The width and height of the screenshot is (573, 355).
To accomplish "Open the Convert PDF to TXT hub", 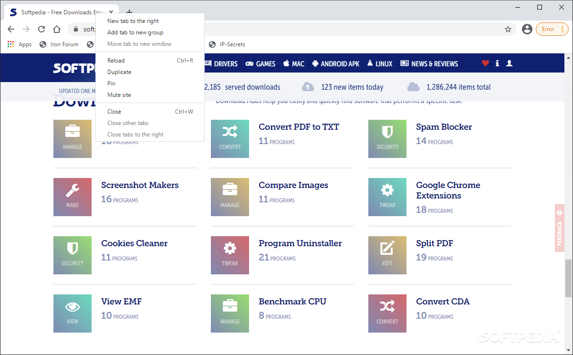I will coord(299,127).
